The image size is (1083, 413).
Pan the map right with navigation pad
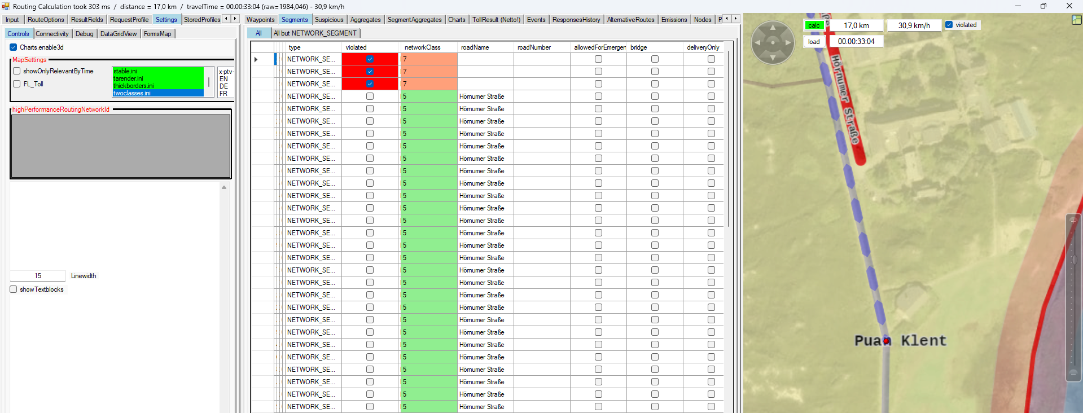[788, 42]
